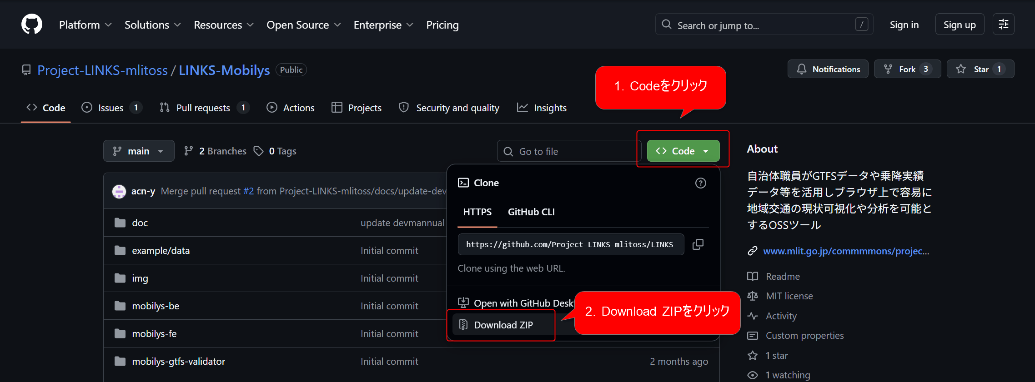Open the img folder
The height and width of the screenshot is (382, 1035).
point(140,278)
